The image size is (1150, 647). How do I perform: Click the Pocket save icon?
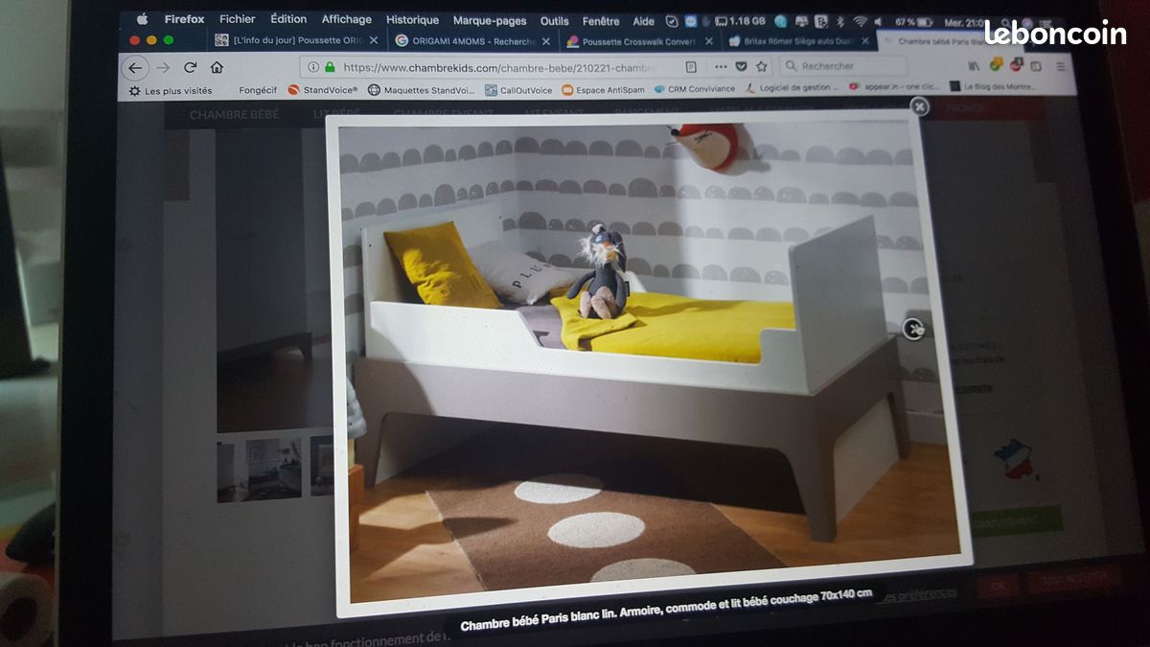[741, 67]
